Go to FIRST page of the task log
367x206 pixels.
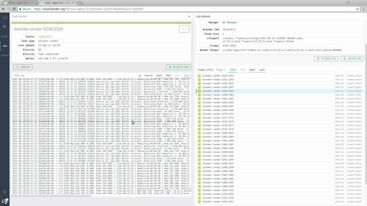159,76
